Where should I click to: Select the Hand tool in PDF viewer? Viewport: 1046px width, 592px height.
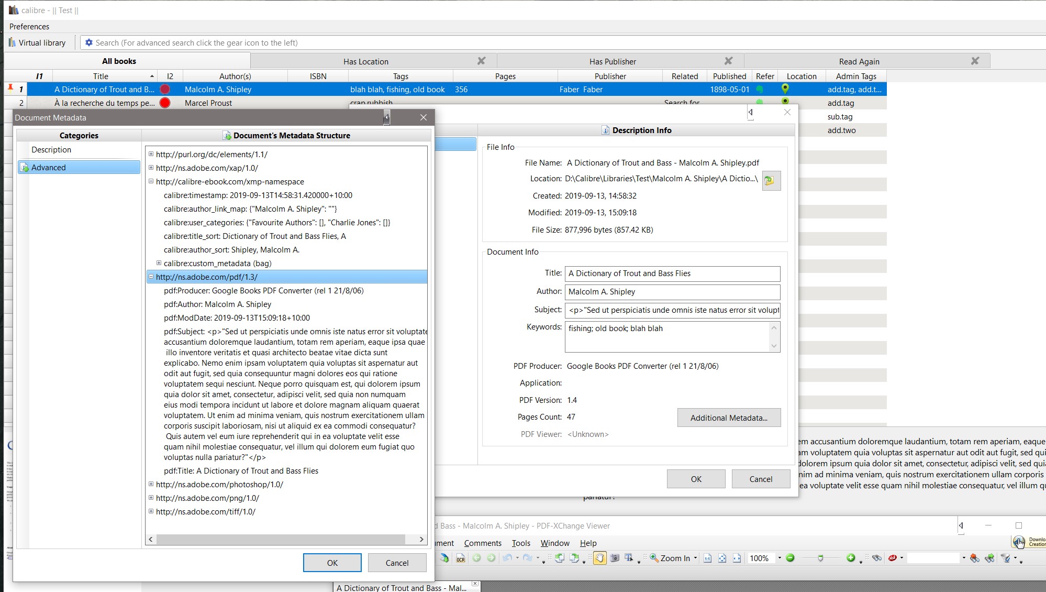599,558
